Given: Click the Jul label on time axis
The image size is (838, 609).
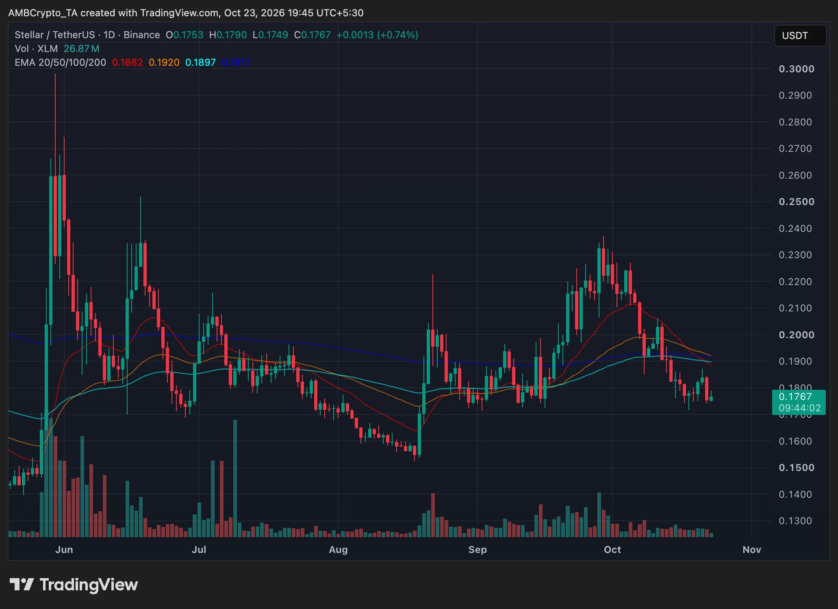Looking at the screenshot, I should [x=199, y=550].
